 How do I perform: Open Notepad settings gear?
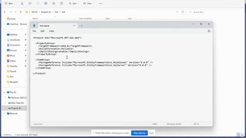coord(209,31)
